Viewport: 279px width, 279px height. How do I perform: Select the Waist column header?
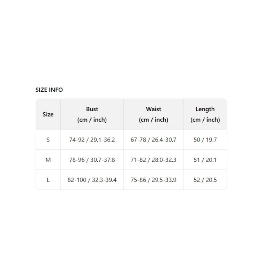pos(153,109)
